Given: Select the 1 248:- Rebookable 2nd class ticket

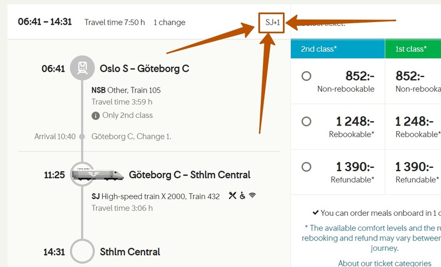Looking at the screenshot, I should [x=307, y=122].
